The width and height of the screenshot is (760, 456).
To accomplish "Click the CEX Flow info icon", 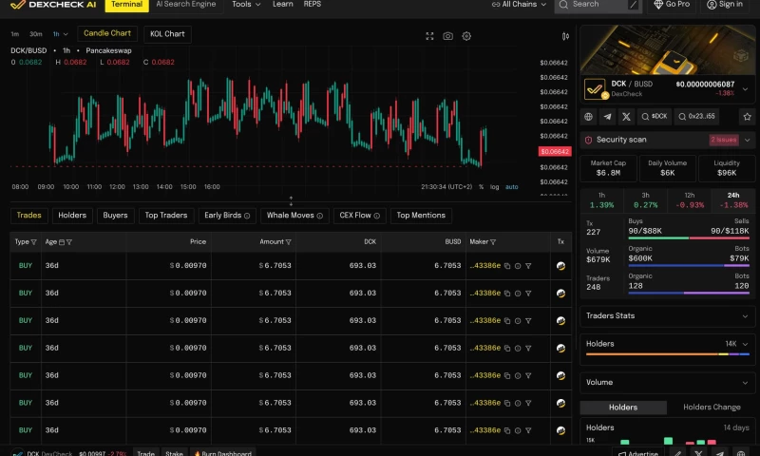I will coord(376,216).
